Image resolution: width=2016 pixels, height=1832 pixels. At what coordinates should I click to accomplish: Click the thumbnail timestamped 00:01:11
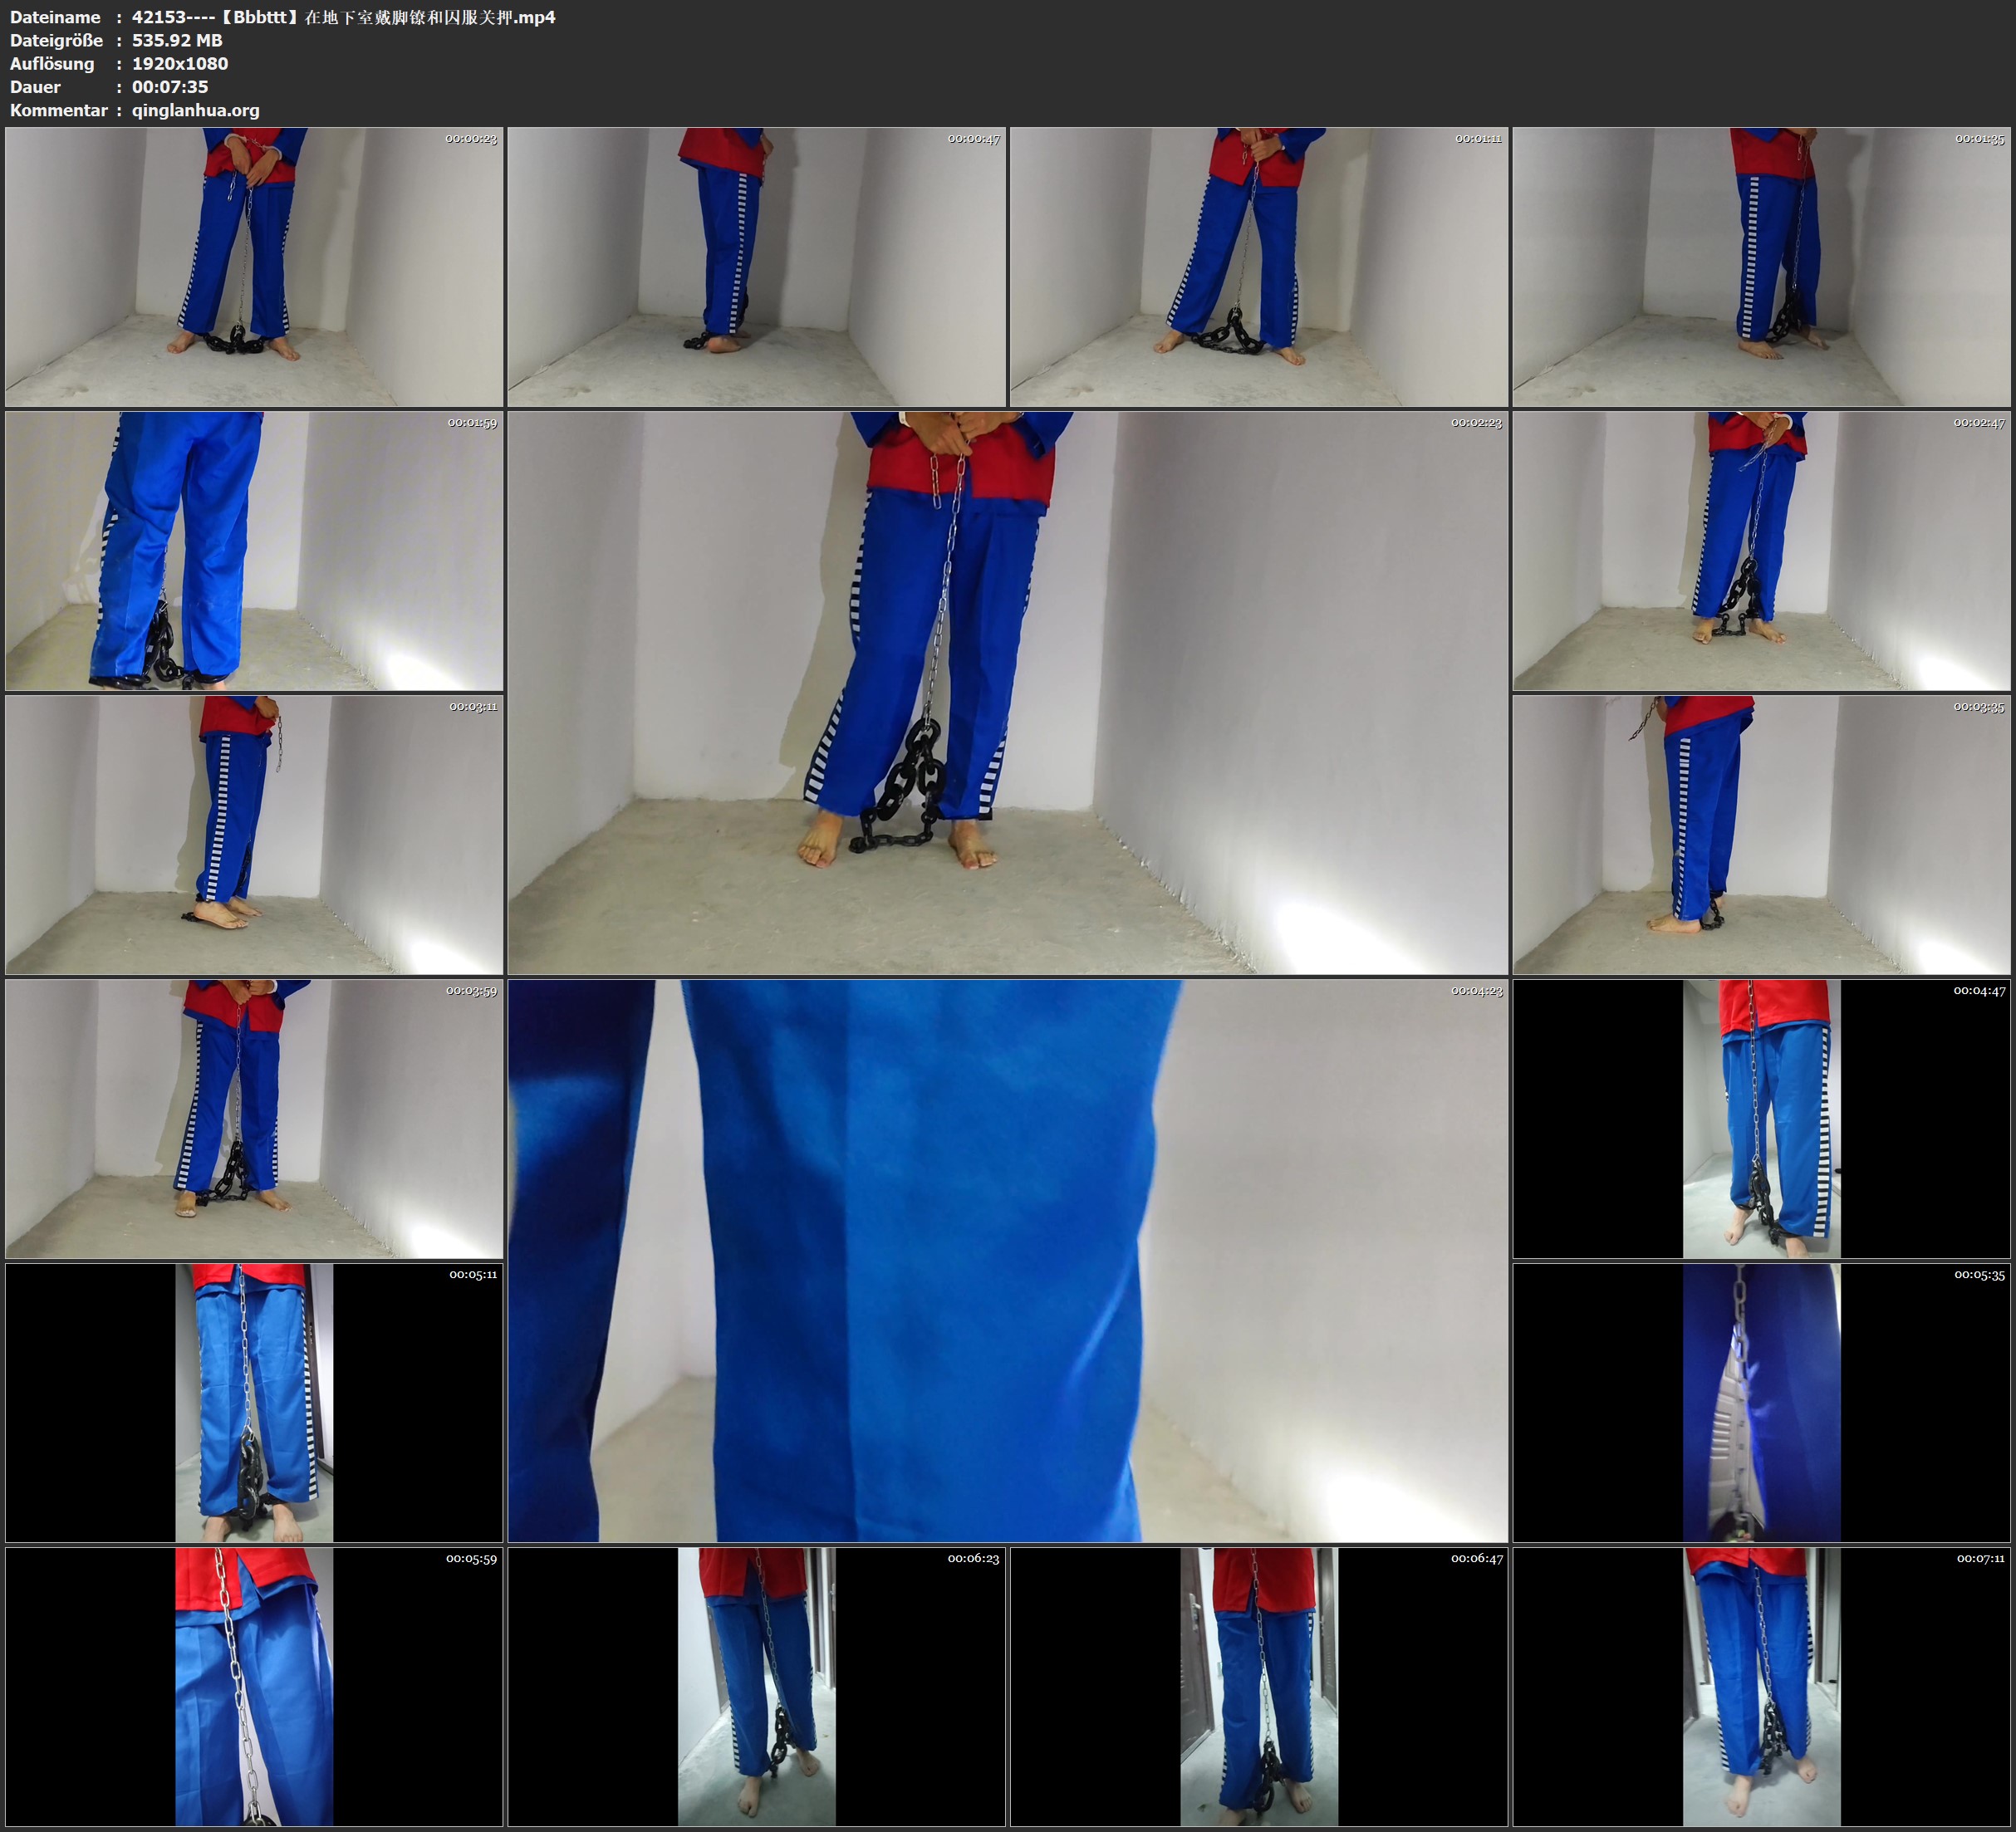tap(1259, 267)
